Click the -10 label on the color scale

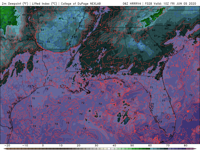point(25,145)
